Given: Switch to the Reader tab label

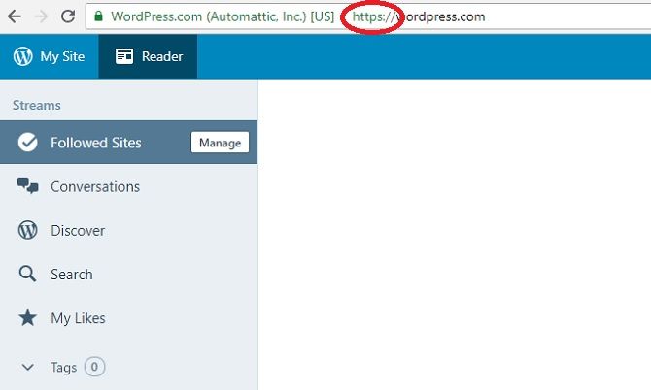Looking at the screenshot, I should [162, 56].
